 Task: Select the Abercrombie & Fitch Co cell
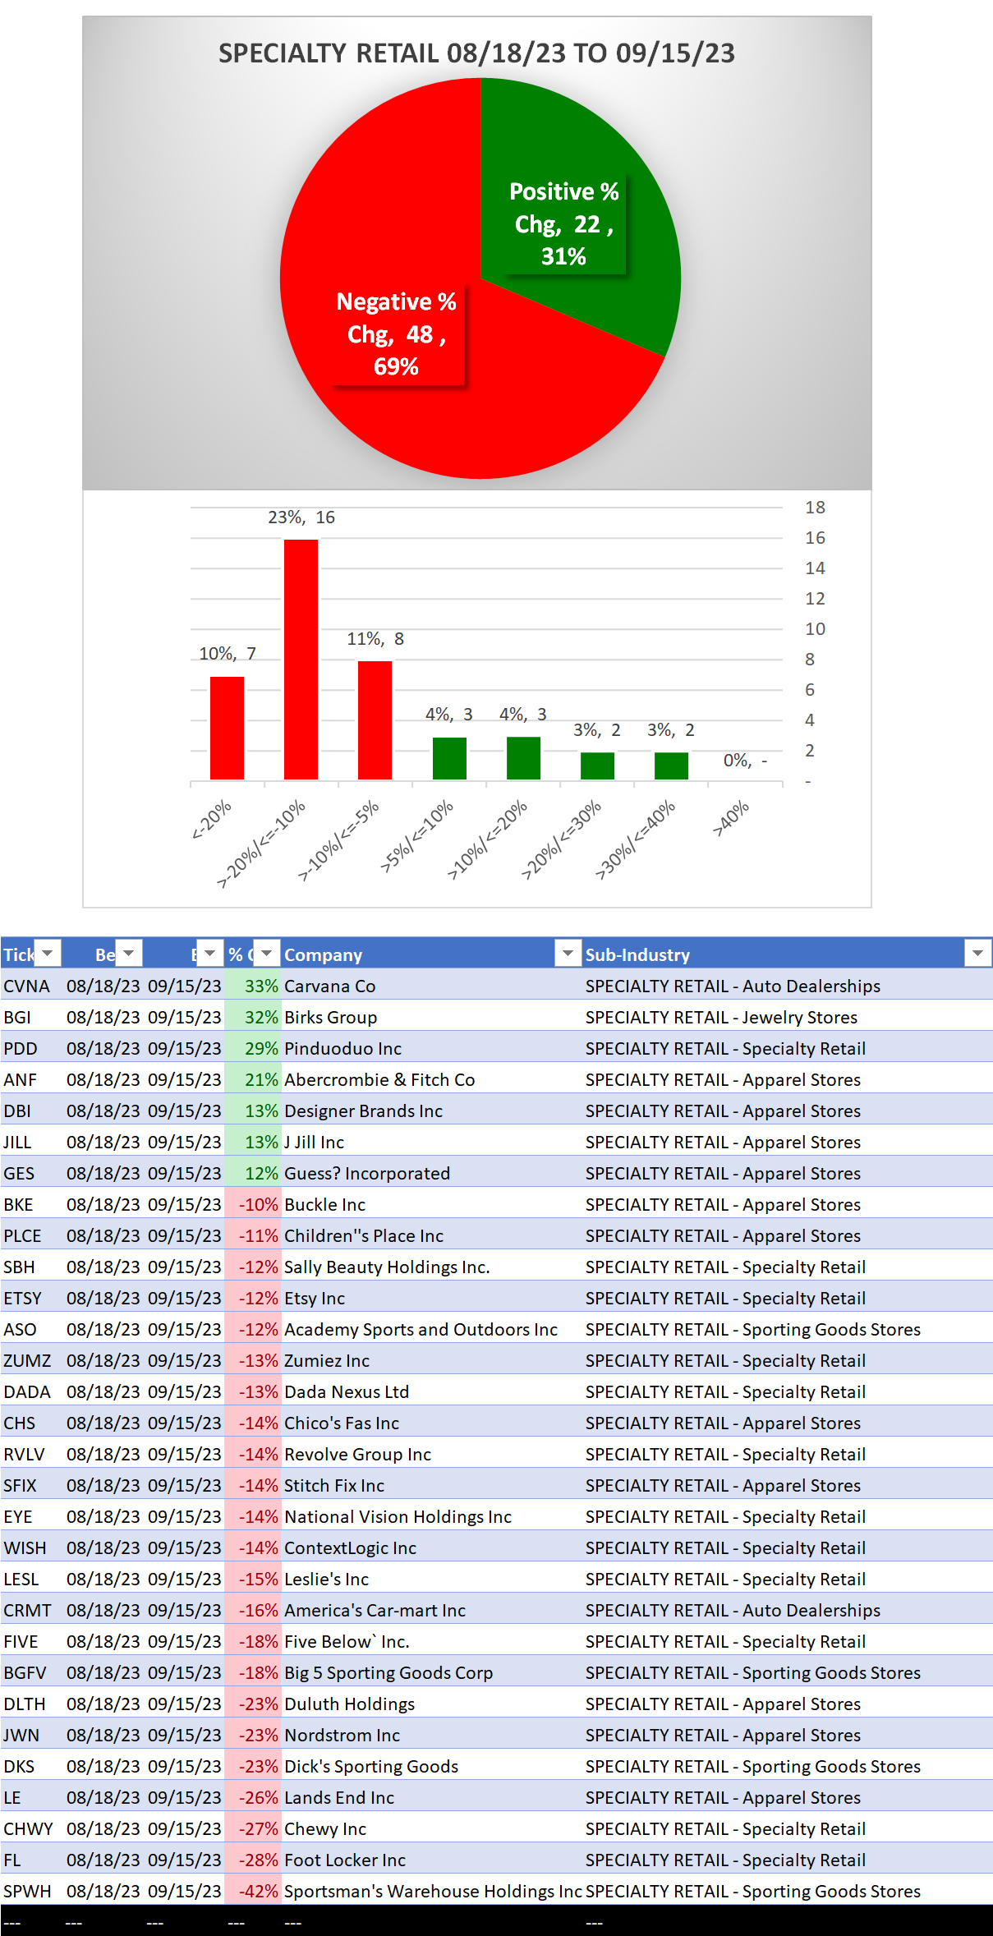432,1079
